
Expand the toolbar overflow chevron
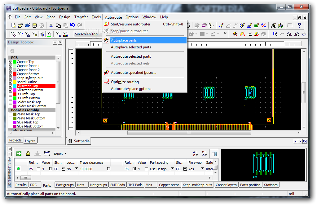(x=225, y=33)
